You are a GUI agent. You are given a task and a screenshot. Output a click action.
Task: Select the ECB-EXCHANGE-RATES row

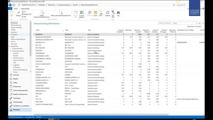tap(118, 64)
